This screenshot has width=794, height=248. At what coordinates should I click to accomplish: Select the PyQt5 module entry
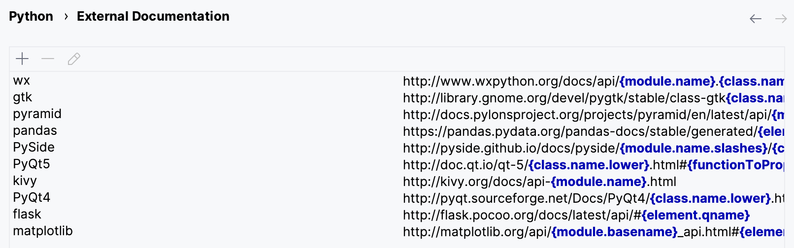[32, 164]
